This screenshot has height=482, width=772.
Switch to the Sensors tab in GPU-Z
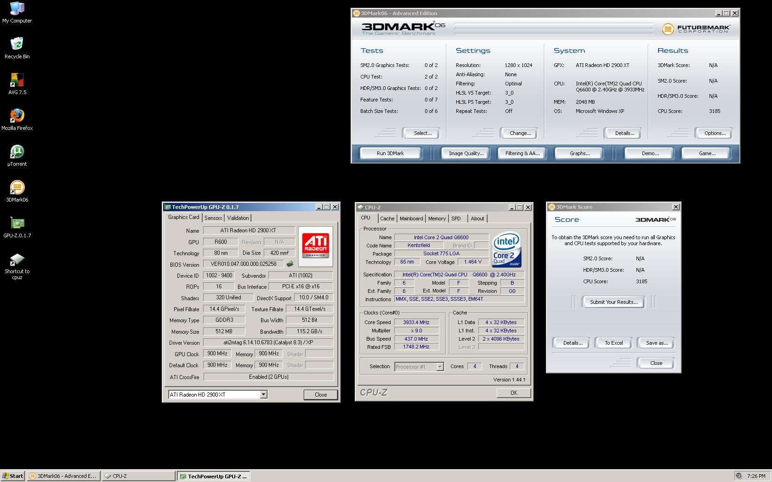tap(213, 218)
